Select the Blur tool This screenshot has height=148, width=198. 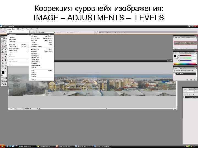click(x=2, y=57)
